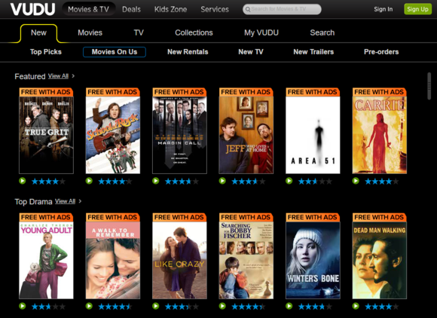Open the Deals menu

pos(131,9)
